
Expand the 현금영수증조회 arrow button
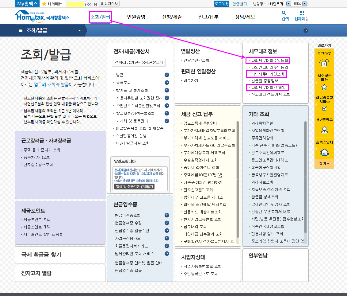(167, 215)
